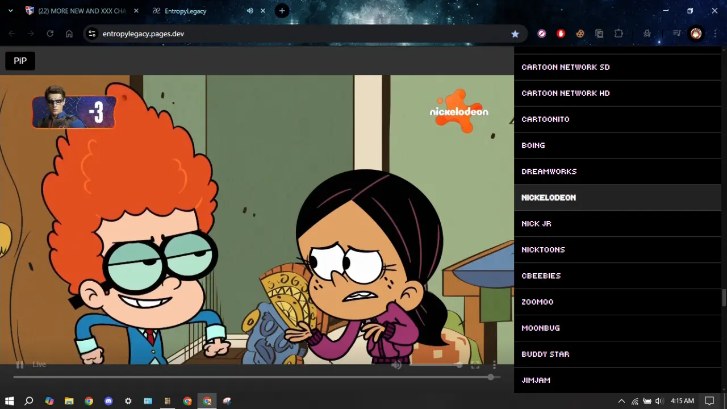Select the JimJam channel
Screen dimensions: 727x409
[x=617, y=380]
